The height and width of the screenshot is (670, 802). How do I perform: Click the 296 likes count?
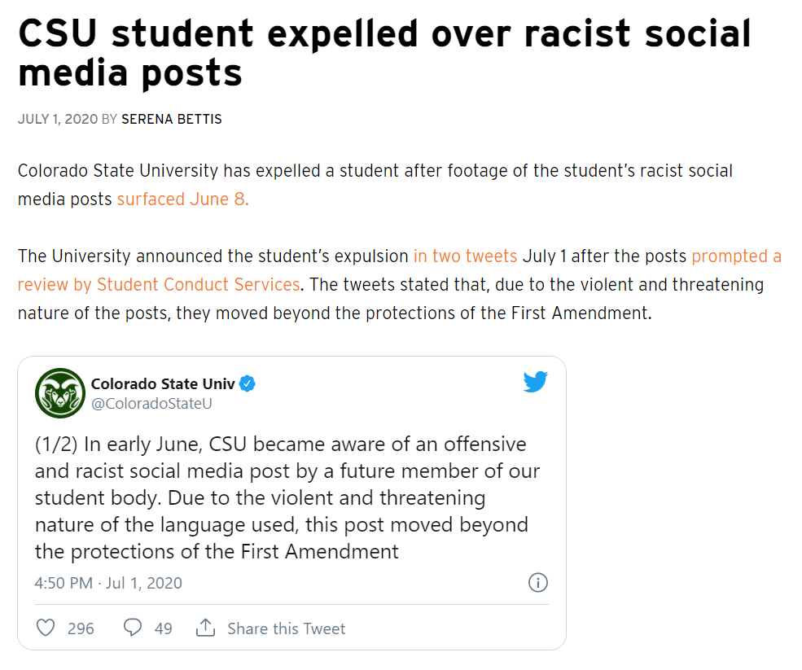(x=81, y=628)
